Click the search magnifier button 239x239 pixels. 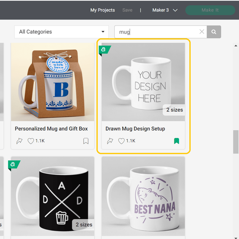[x=214, y=32]
